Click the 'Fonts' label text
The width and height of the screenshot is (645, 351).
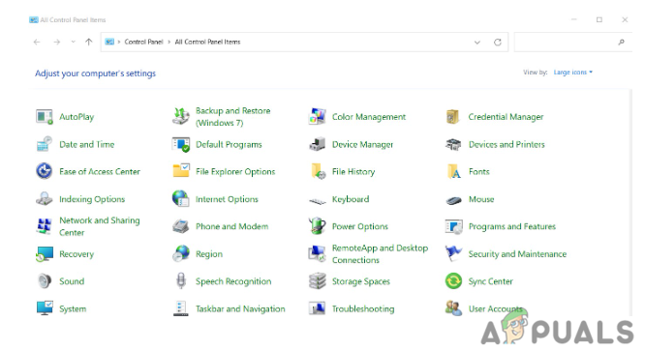coord(478,172)
